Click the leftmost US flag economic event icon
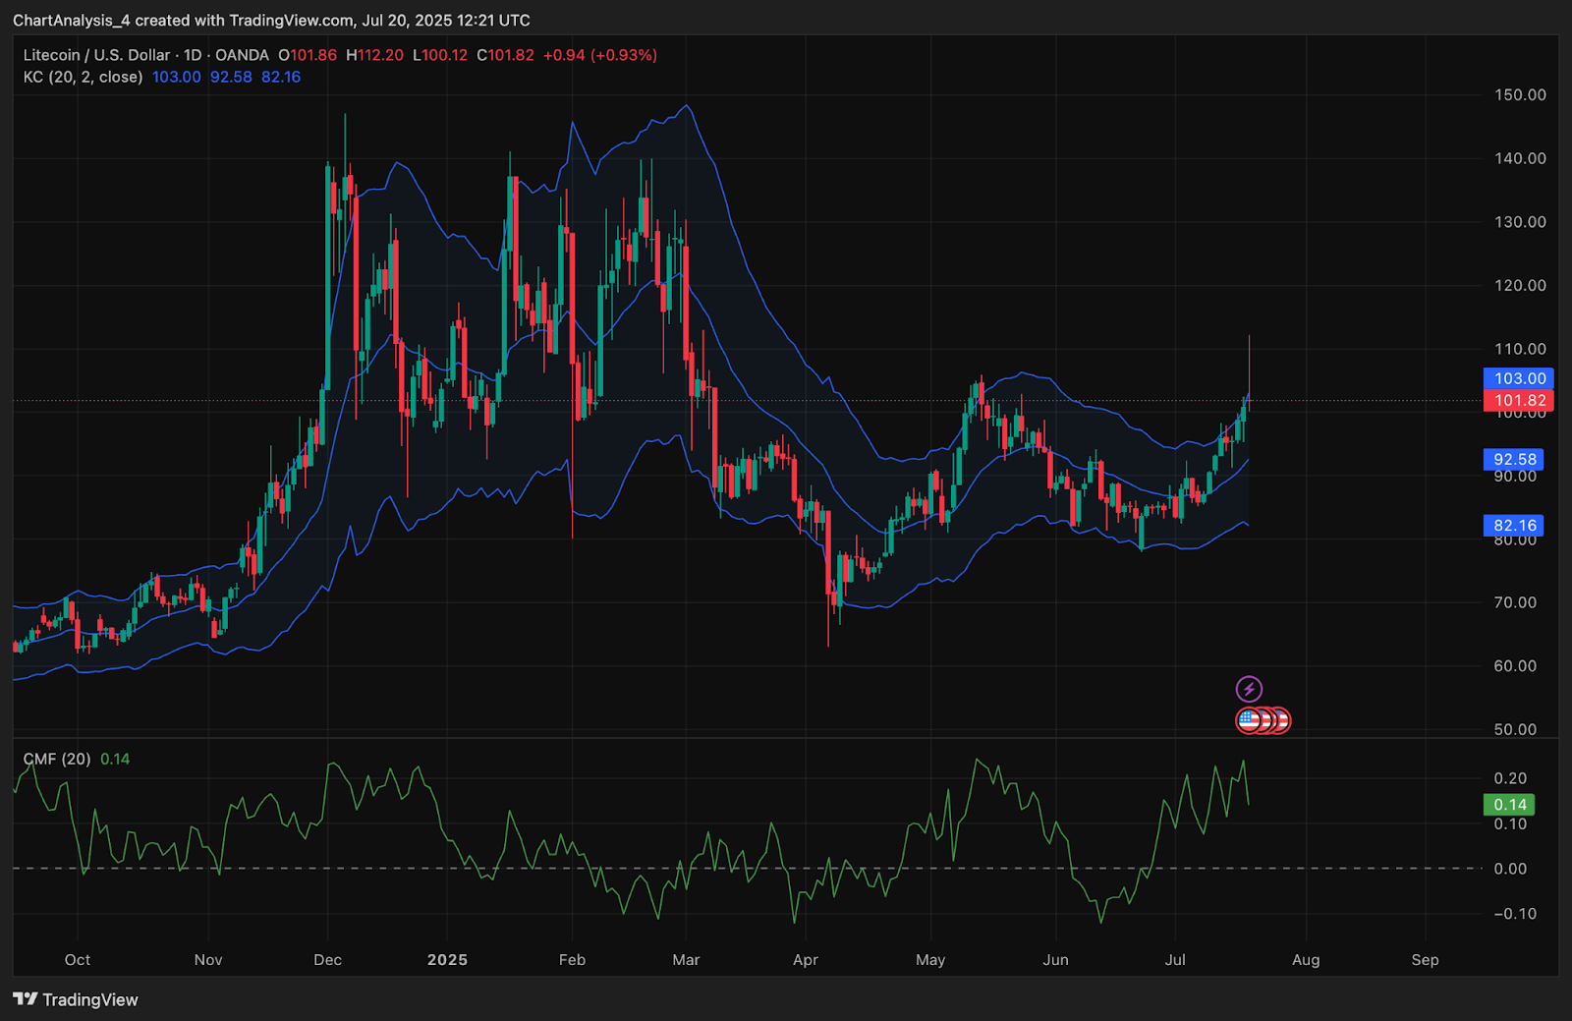The width and height of the screenshot is (1572, 1021). coord(1248,720)
